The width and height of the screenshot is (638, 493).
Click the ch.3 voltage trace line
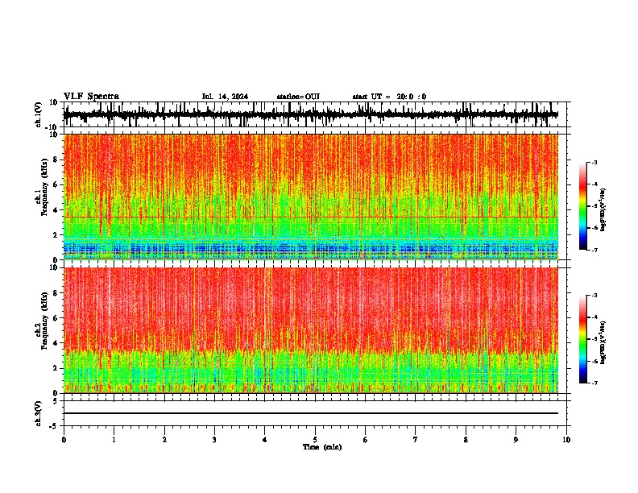coord(311,413)
